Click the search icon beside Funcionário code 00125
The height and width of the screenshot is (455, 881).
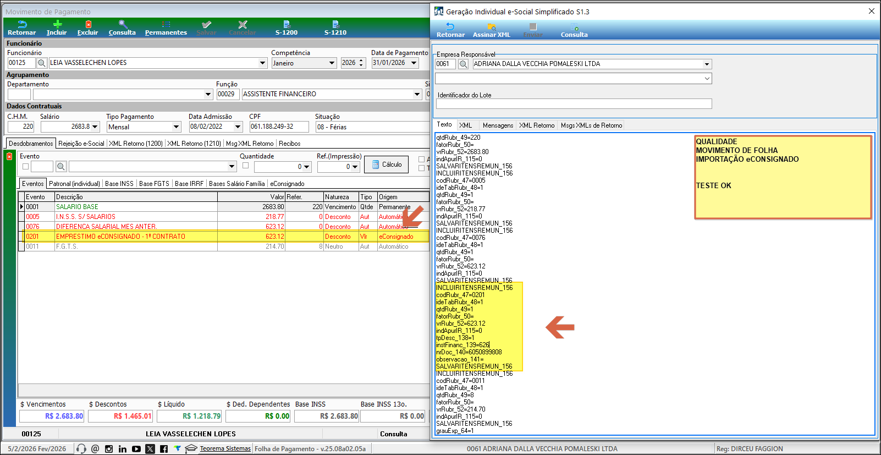point(42,63)
